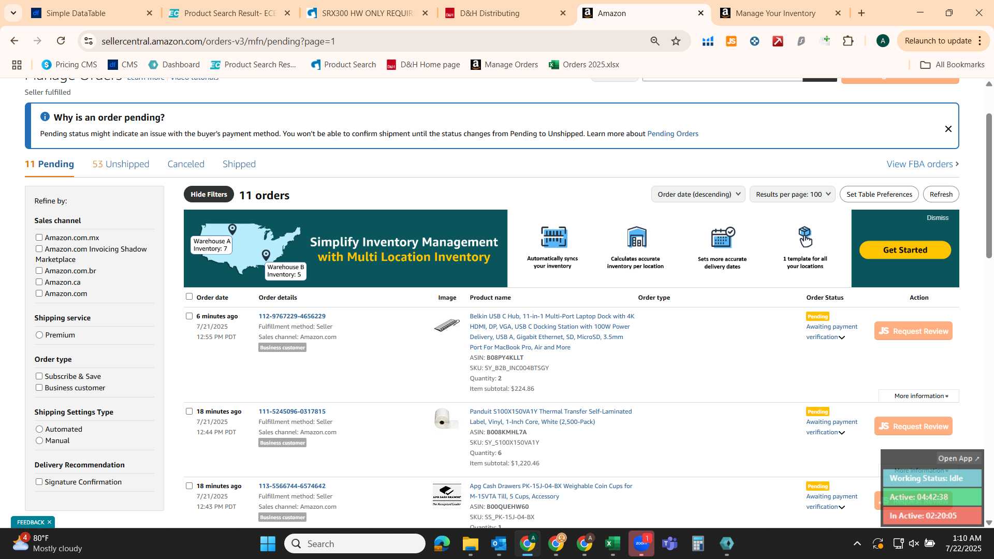
Task: Open Order date sort dropdown
Action: 698,194
